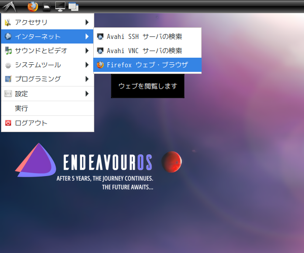
Task: Choose 実行 to run a command
Action: (x=48, y=108)
